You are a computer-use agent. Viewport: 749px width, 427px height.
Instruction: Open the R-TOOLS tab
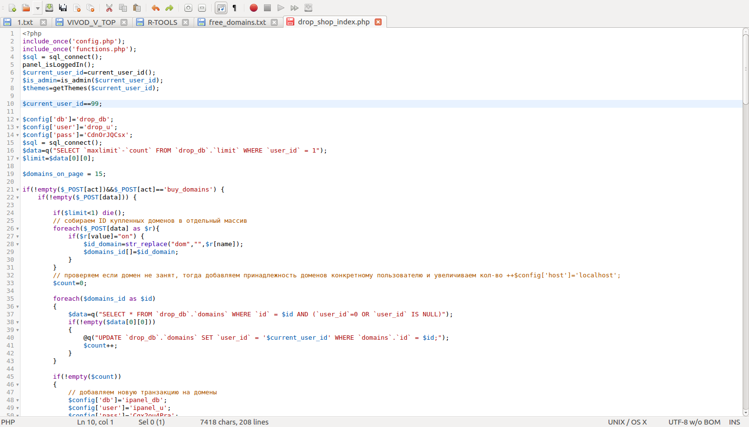pos(162,22)
